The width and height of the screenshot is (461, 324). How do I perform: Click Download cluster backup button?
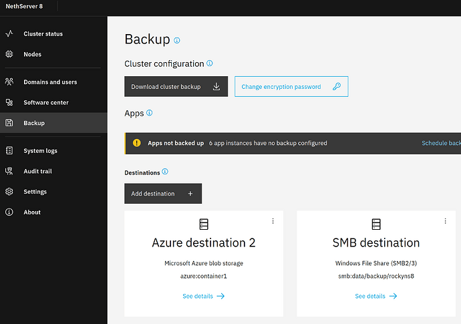click(x=176, y=86)
